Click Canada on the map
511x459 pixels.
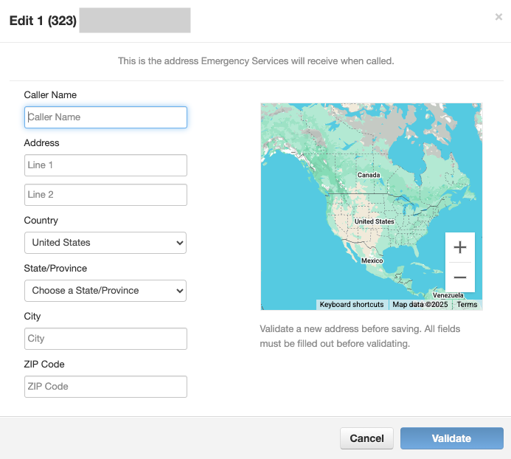[x=369, y=175]
